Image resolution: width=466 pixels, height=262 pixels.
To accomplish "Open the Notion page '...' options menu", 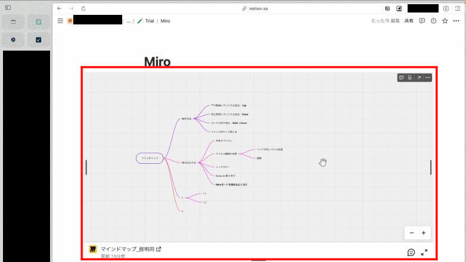I will tap(456, 21).
